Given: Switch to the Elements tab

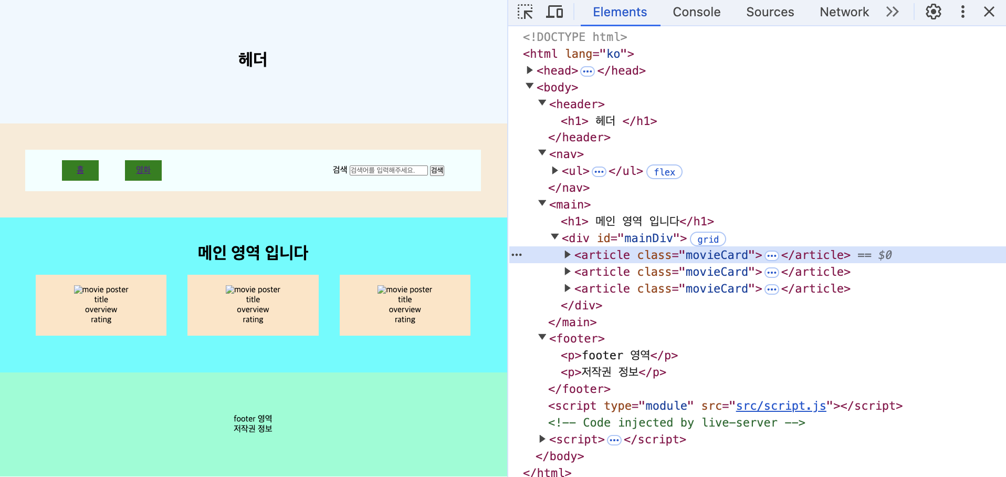Looking at the screenshot, I should (620, 12).
